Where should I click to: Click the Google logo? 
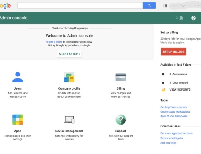click(x=5, y=6)
